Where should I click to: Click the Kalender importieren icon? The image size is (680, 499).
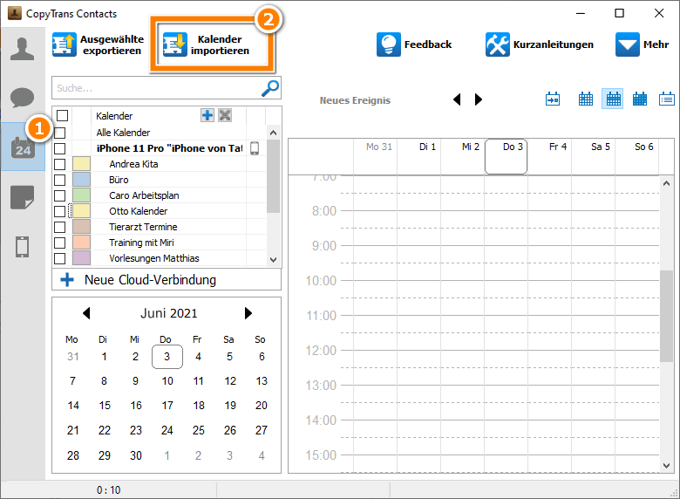pos(174,44)
